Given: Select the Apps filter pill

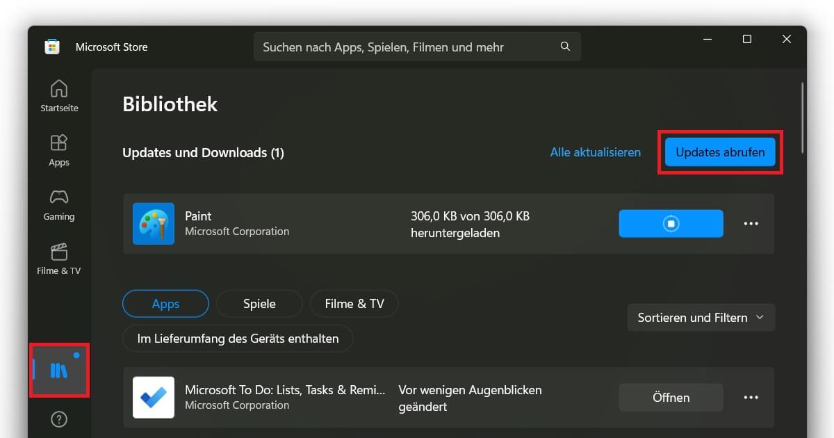Looking at the screenshot, I should [x=165, y=303].
